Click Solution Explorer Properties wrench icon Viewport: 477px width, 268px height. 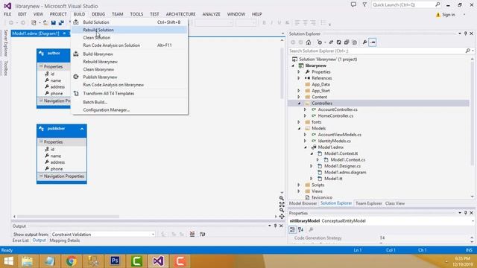pyautogui.click(x=364, y=42)
